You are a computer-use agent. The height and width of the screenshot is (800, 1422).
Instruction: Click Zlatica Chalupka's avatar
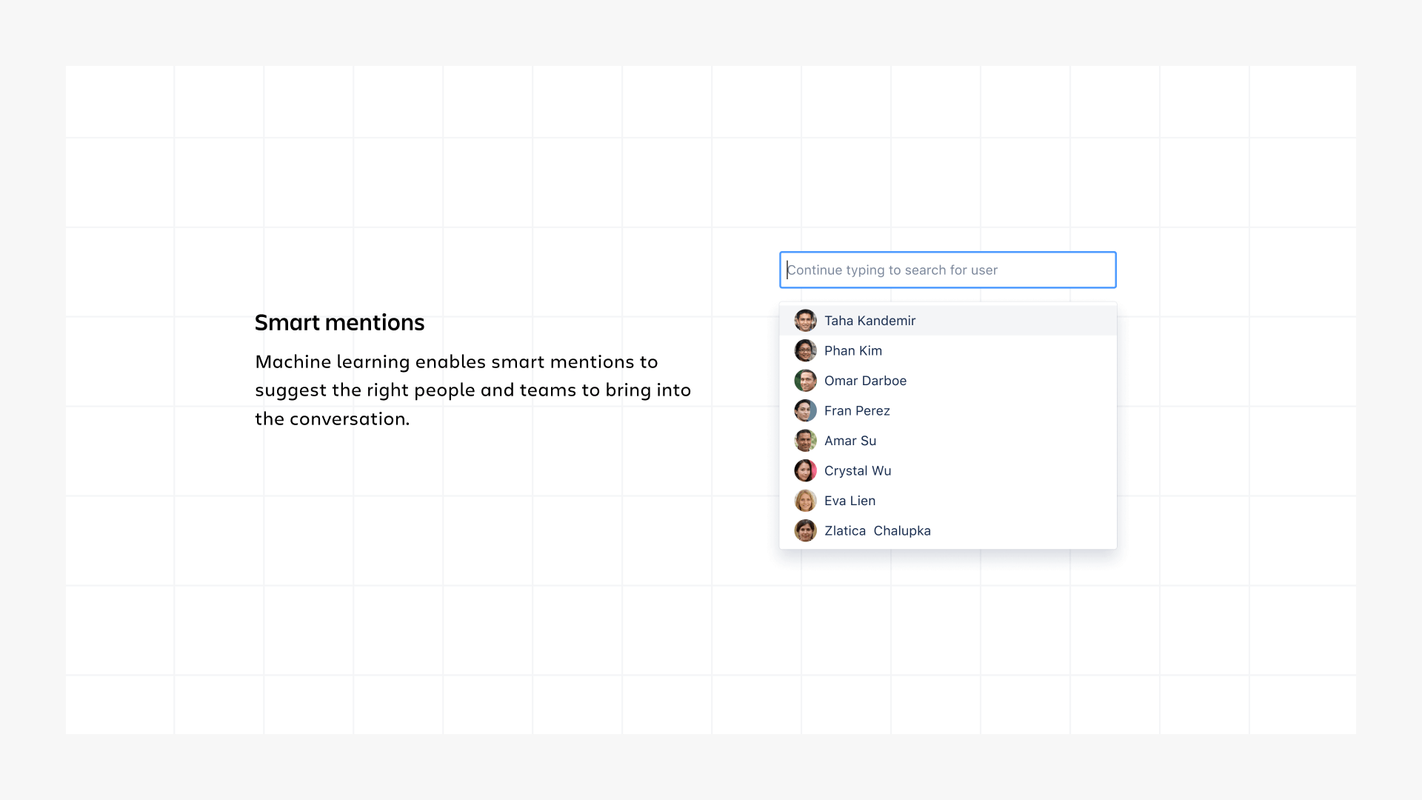[x=805, y=530]
